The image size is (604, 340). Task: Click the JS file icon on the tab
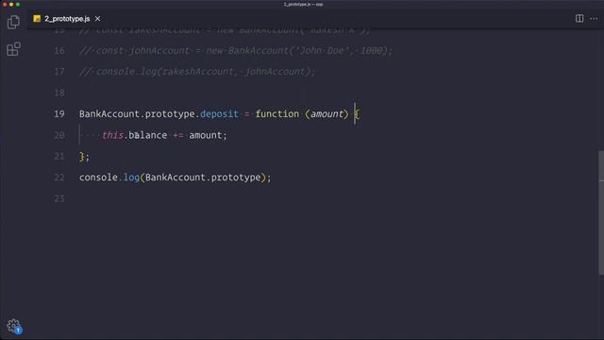click(37, 19)
